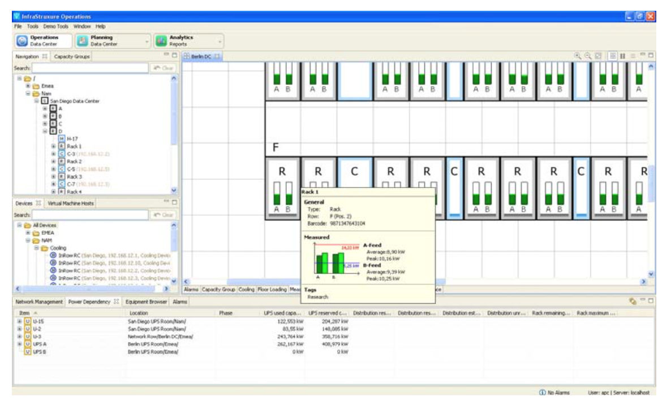Toggle the grid view button in layout toolbar
This screenshot has width=671, height=410.
(x=612, y=56)
